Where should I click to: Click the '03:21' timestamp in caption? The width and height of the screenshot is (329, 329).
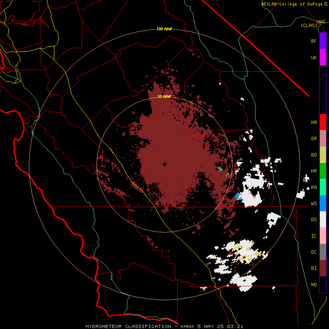pos(235,326)
